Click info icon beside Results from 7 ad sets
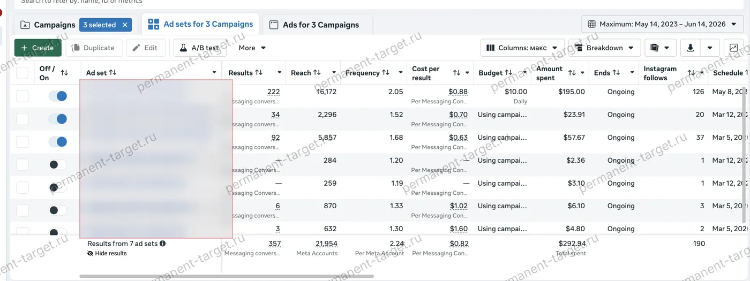This screenshot has width=750, height=281. tap(162, 244)
